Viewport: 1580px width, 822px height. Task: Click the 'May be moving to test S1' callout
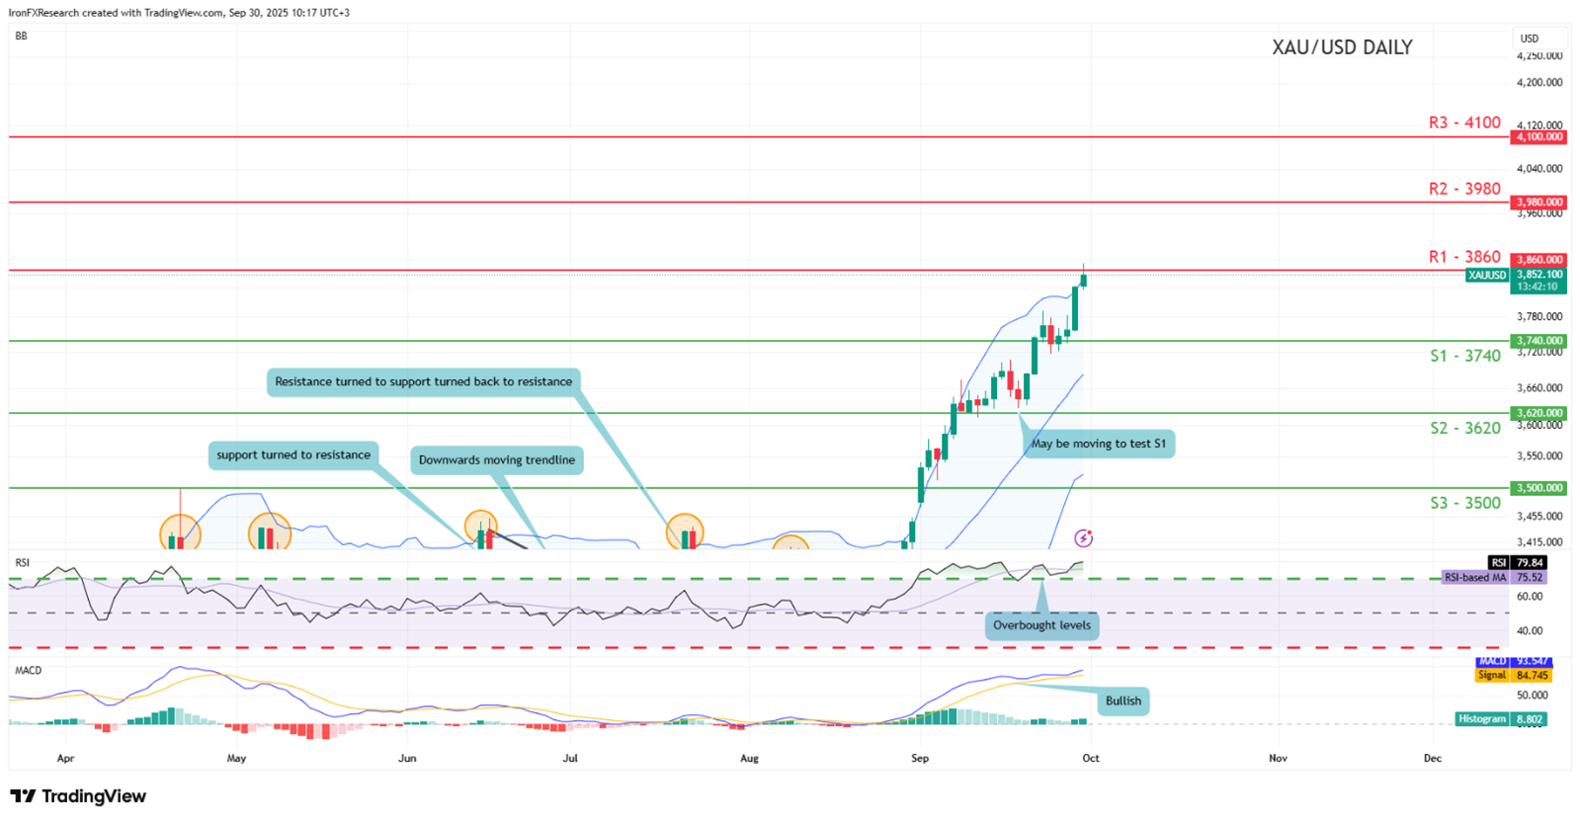pyautogui.click(x=1098, y=444)
